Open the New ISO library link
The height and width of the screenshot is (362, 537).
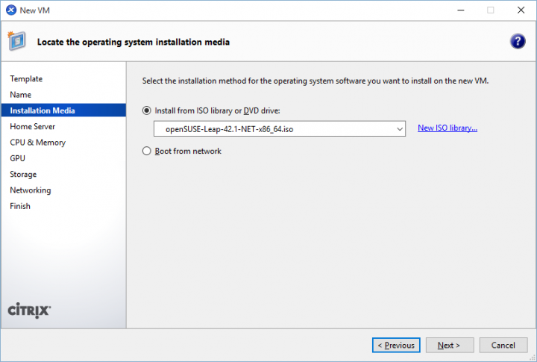(447, 128)
